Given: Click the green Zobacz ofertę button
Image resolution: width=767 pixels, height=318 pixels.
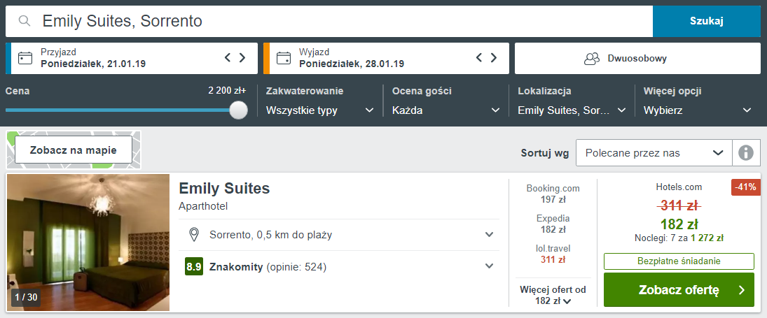Looking at the screenshot, I should 679,290.
